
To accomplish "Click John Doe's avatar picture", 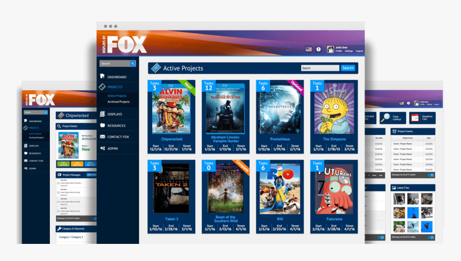I will [330, 49].
